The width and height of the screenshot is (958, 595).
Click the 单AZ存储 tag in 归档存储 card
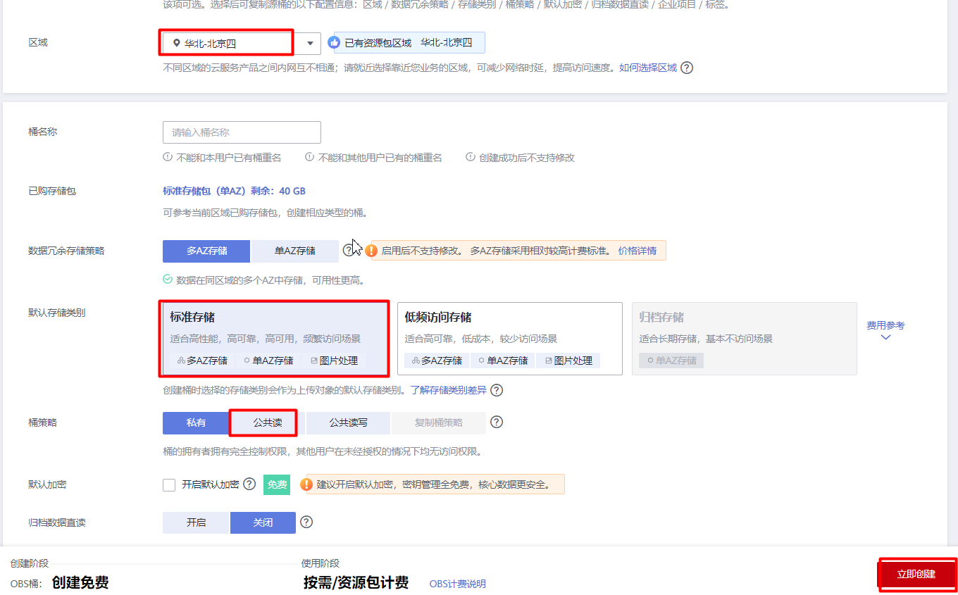[x=671, y=361]
